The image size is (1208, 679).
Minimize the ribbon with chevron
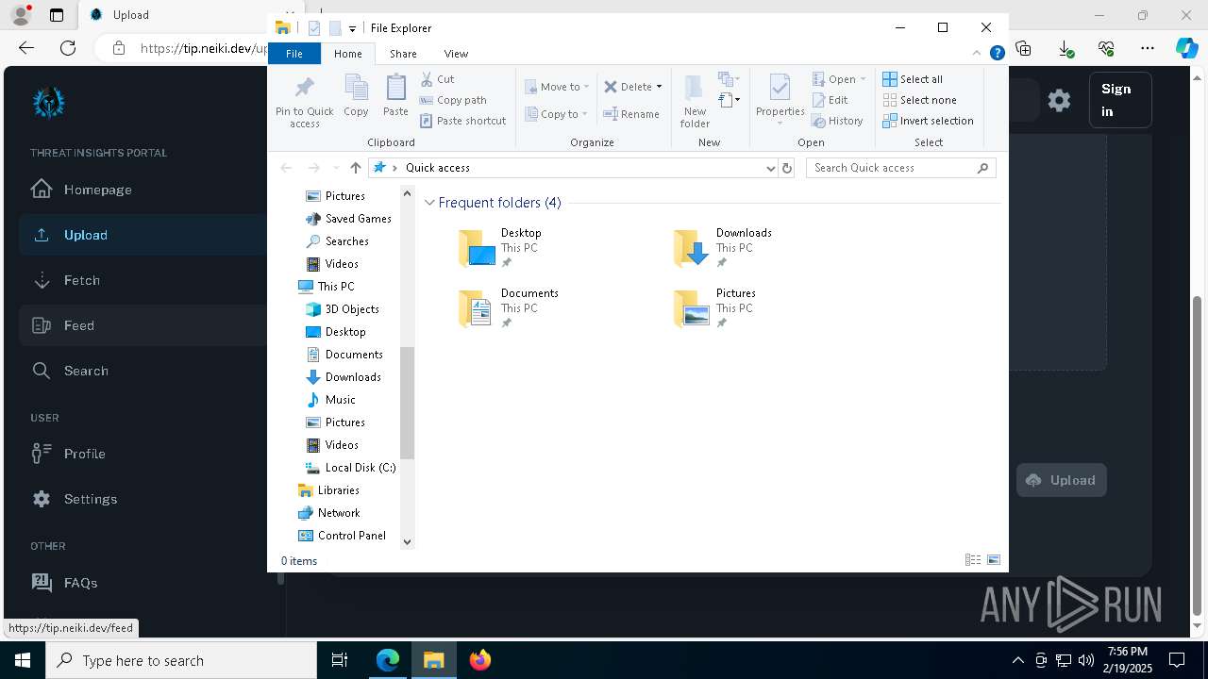click(977, 54)
